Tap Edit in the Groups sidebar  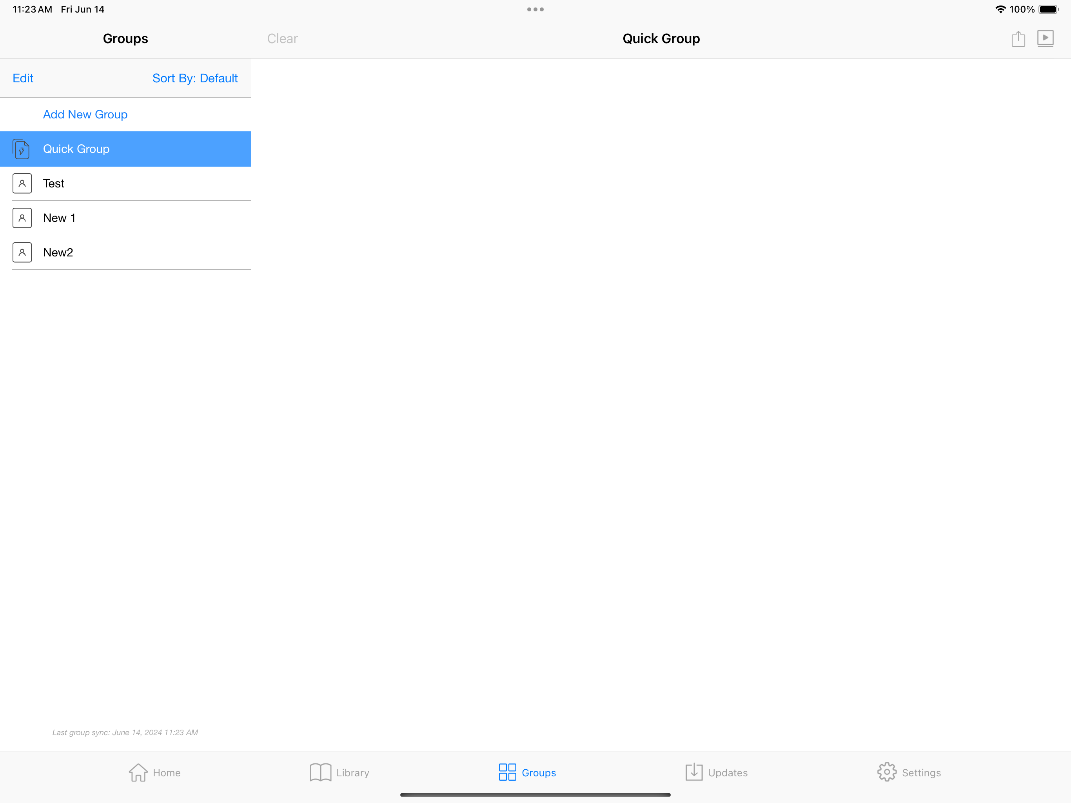point(23,78)
